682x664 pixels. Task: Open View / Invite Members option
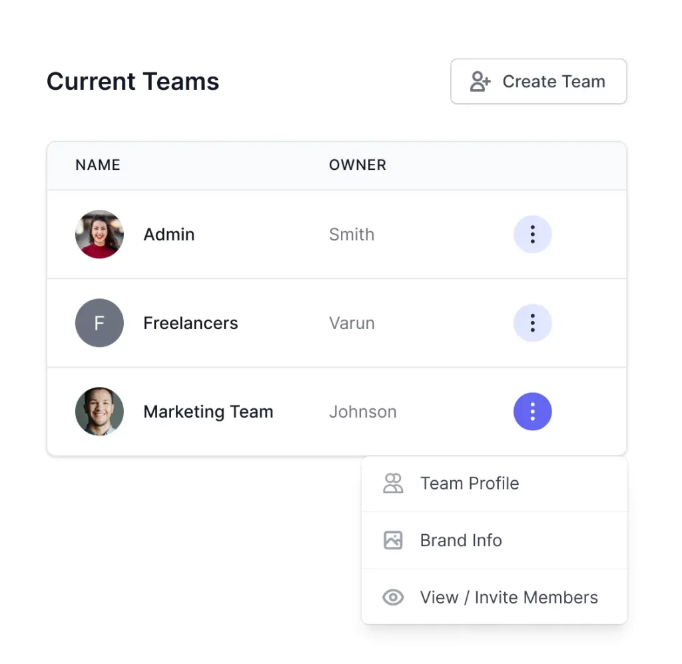(x=508, y=597)
